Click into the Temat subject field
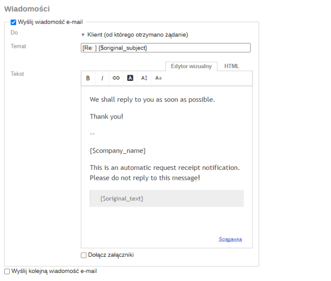The height and width of the screenshot is (281, 331). coord(165,48)
